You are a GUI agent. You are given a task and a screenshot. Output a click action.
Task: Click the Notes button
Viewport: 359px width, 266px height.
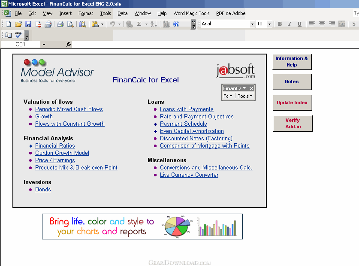[x=292, y=82]
